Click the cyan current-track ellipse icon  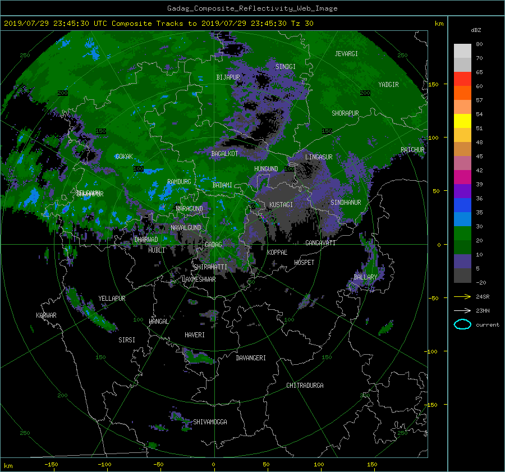(462, 324)
